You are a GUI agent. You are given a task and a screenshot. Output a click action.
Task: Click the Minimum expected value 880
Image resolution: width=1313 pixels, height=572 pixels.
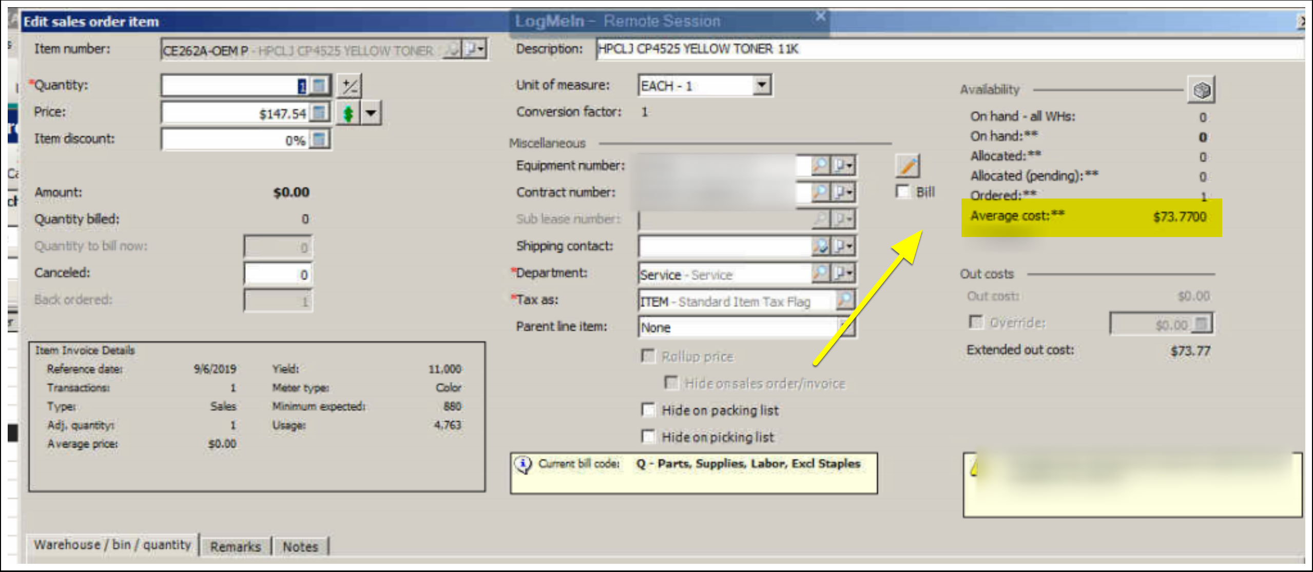coord(452,407)
